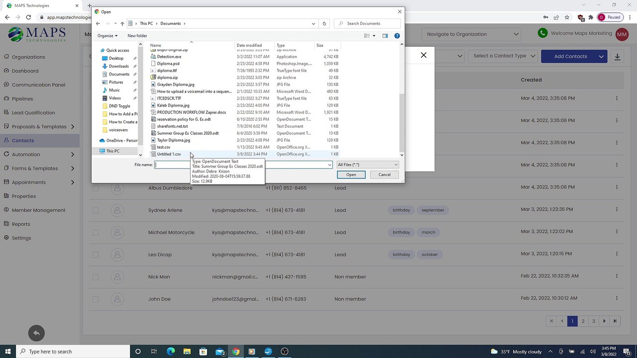Open the dialog's blue Help icon

coord(397,36)
